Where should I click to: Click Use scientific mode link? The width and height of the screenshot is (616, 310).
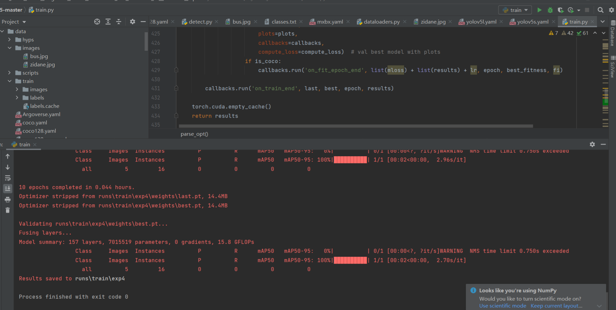pyautogui.click(x=502, y=306)
